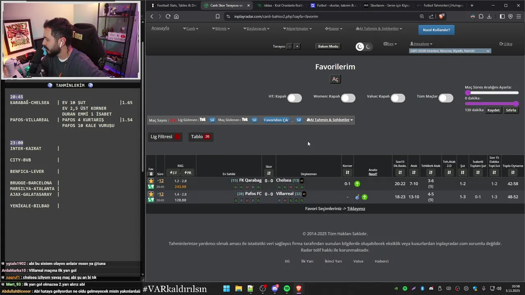Click trash icon under Fav column header
Screen dimensions: 525x295
151,174
